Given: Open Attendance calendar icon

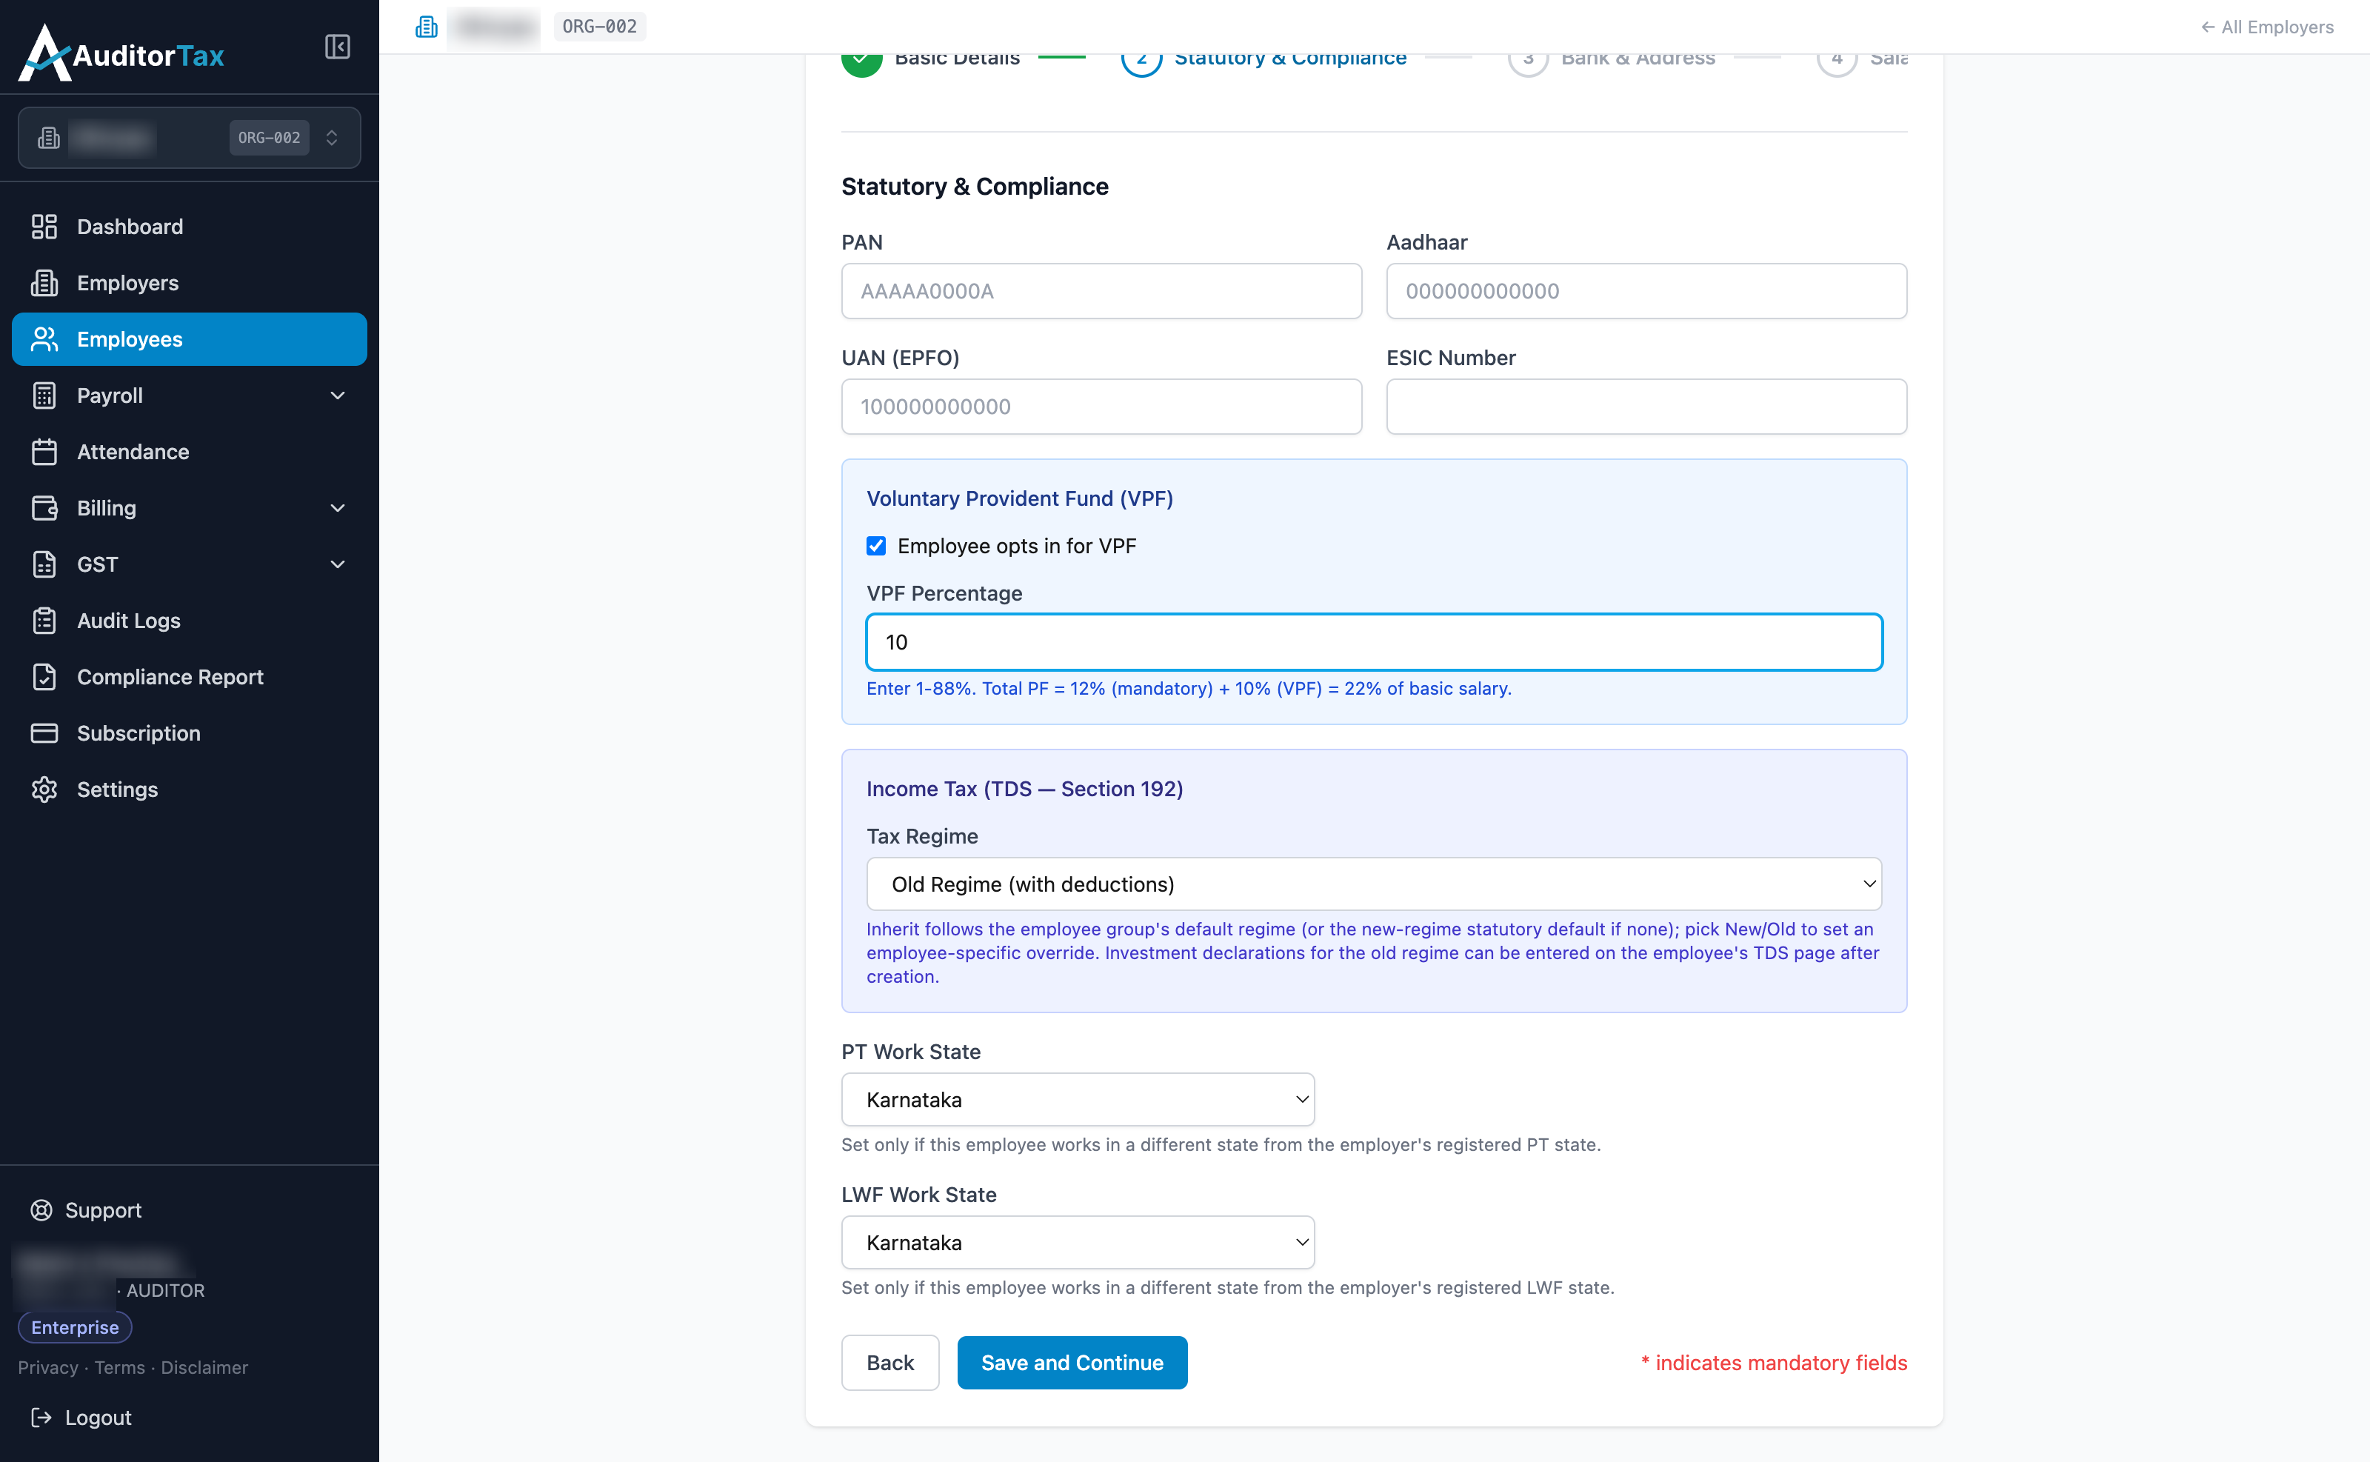Looking at the screenshot, I should click(44, 452).
